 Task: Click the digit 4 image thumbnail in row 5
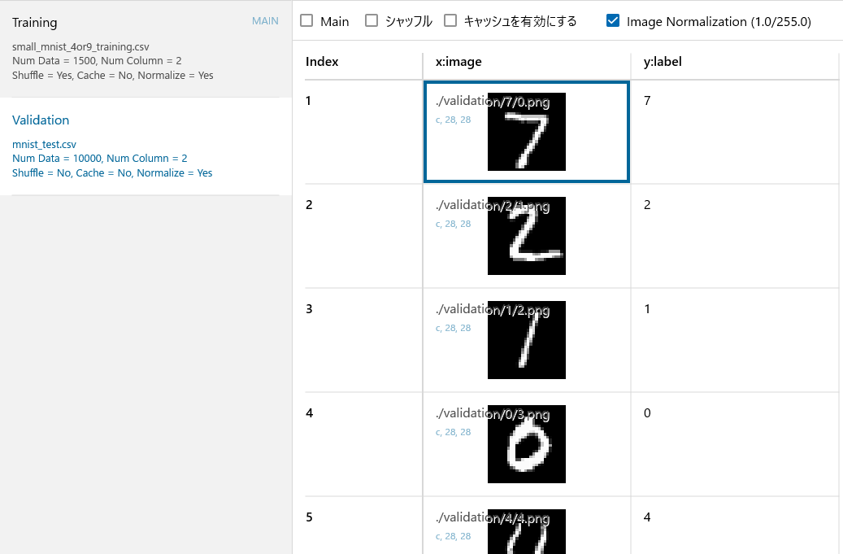tap(526, 533)
